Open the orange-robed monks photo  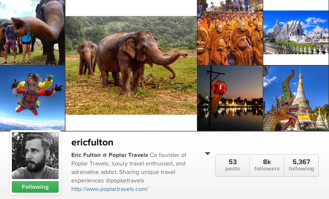pyautogui.click(x=230, y=32)
